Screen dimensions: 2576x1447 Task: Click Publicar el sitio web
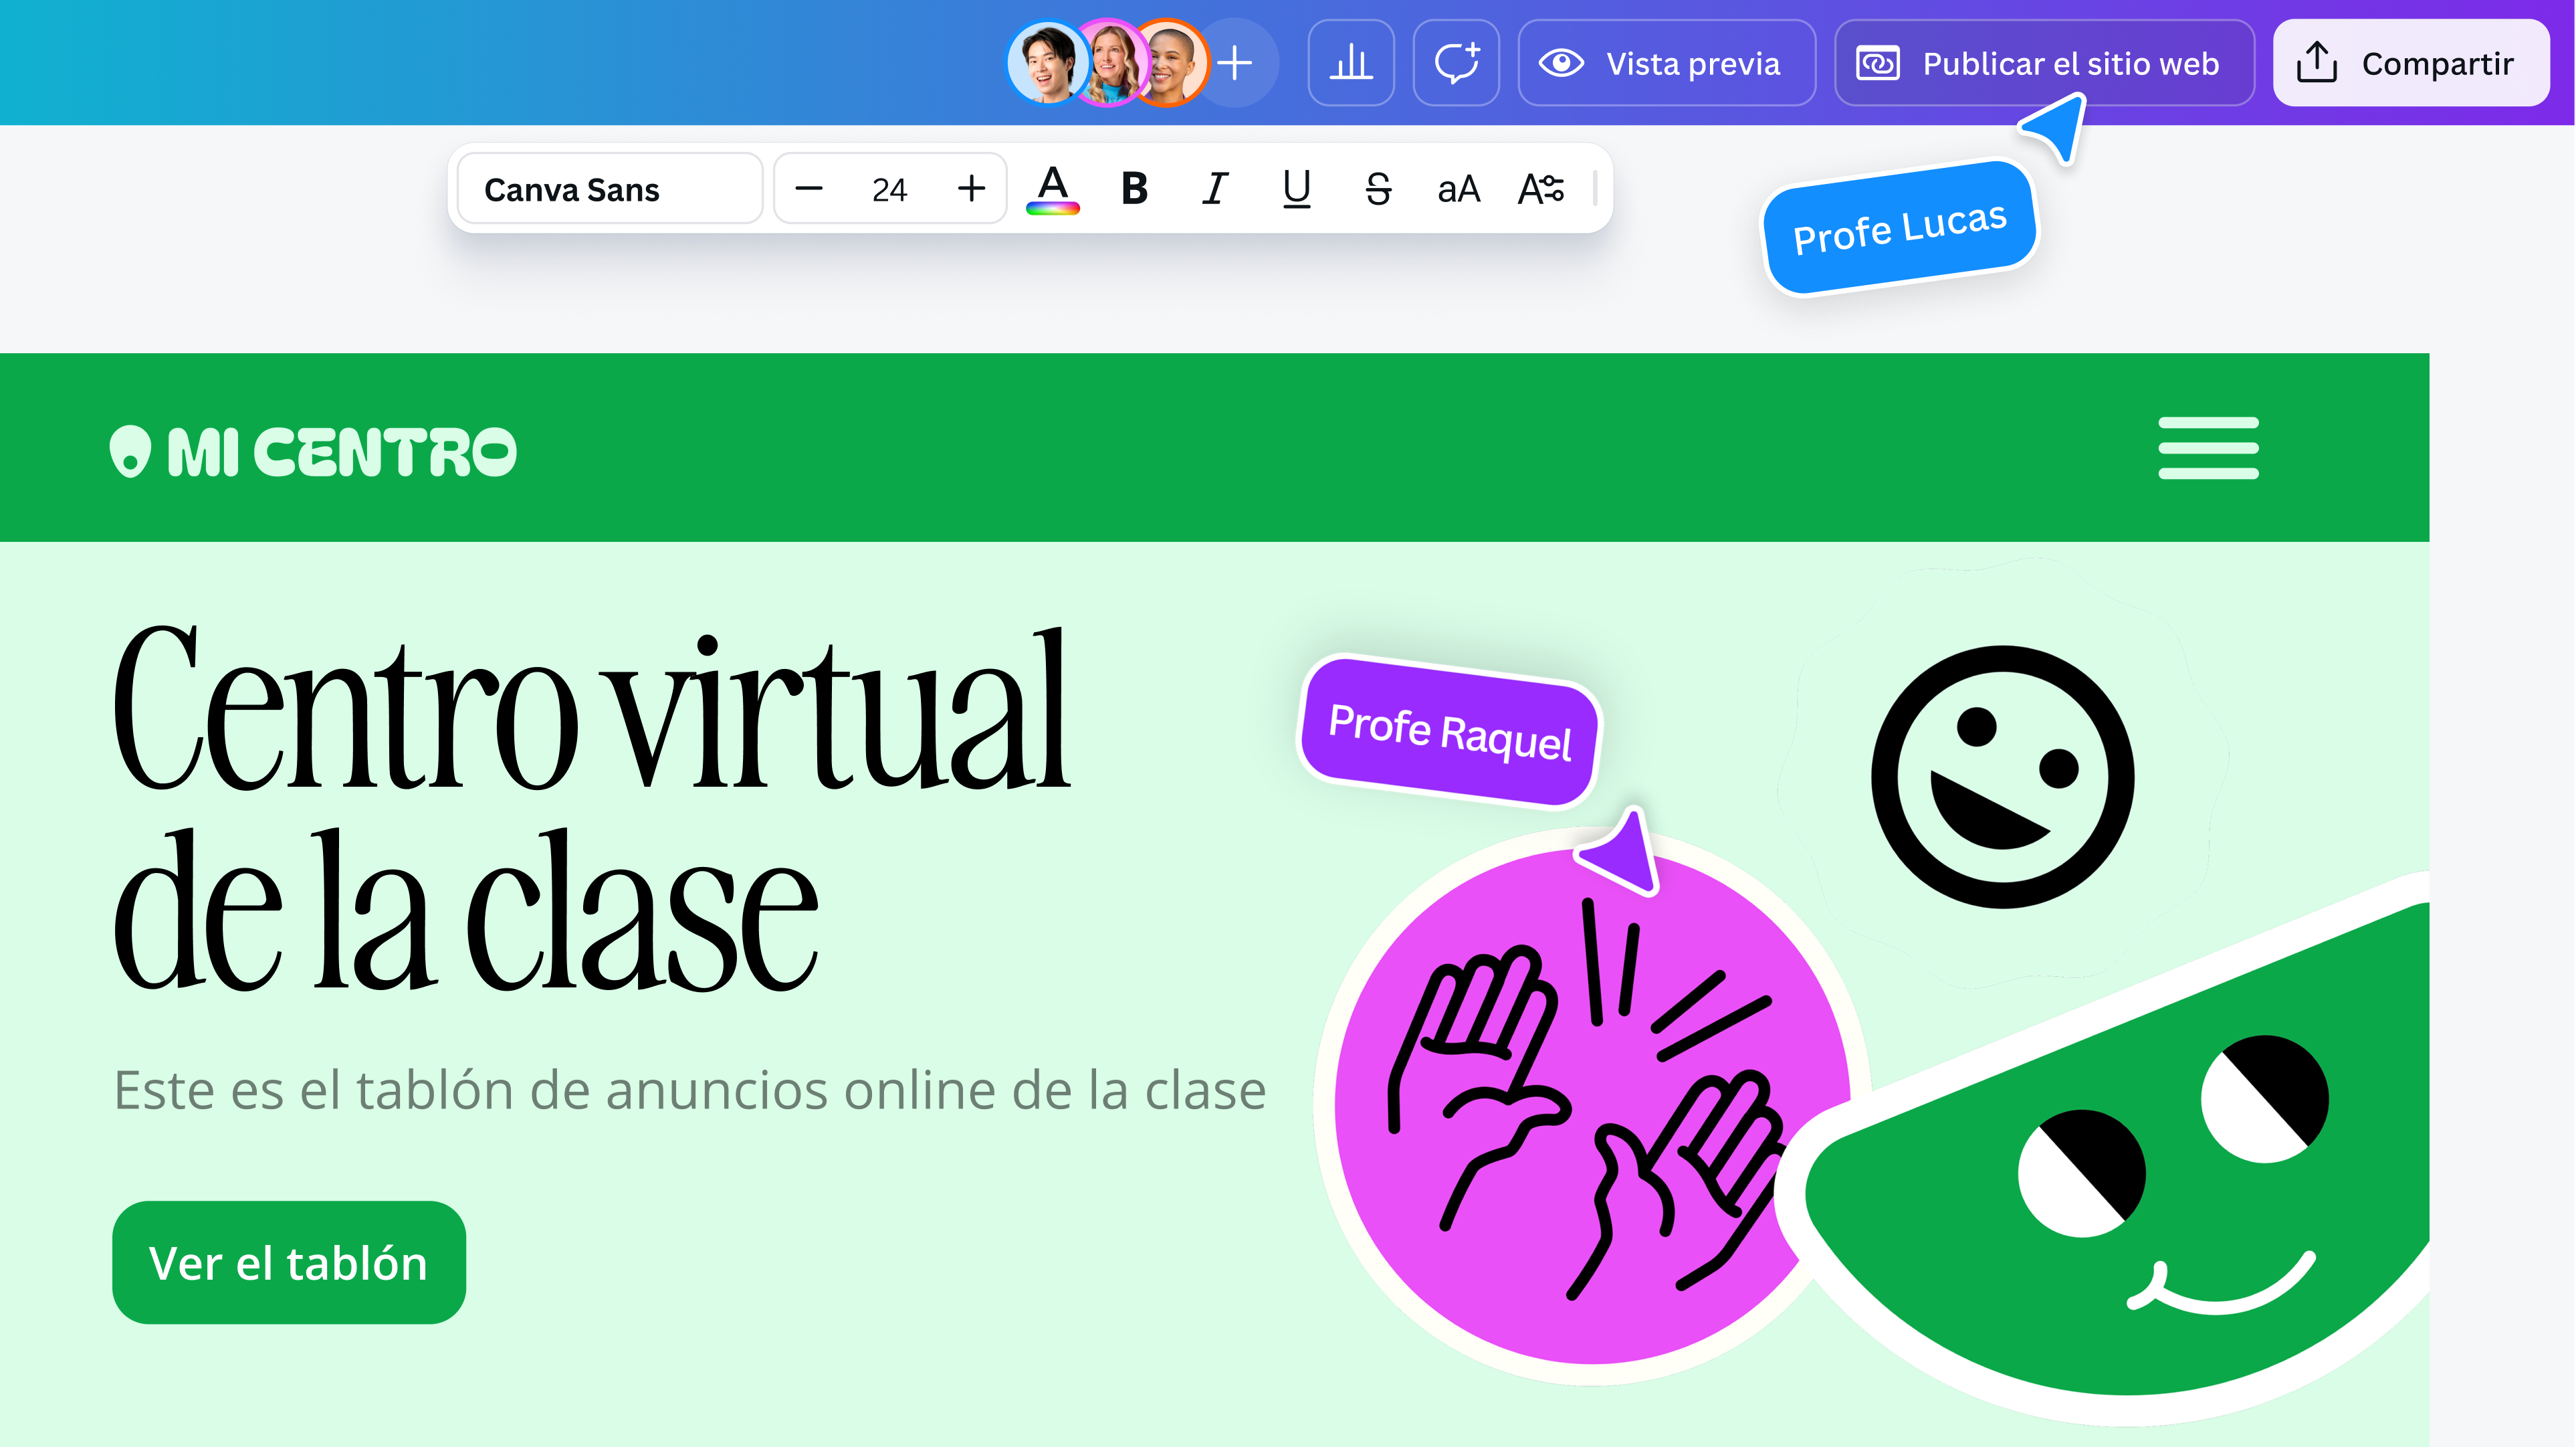2044,63
